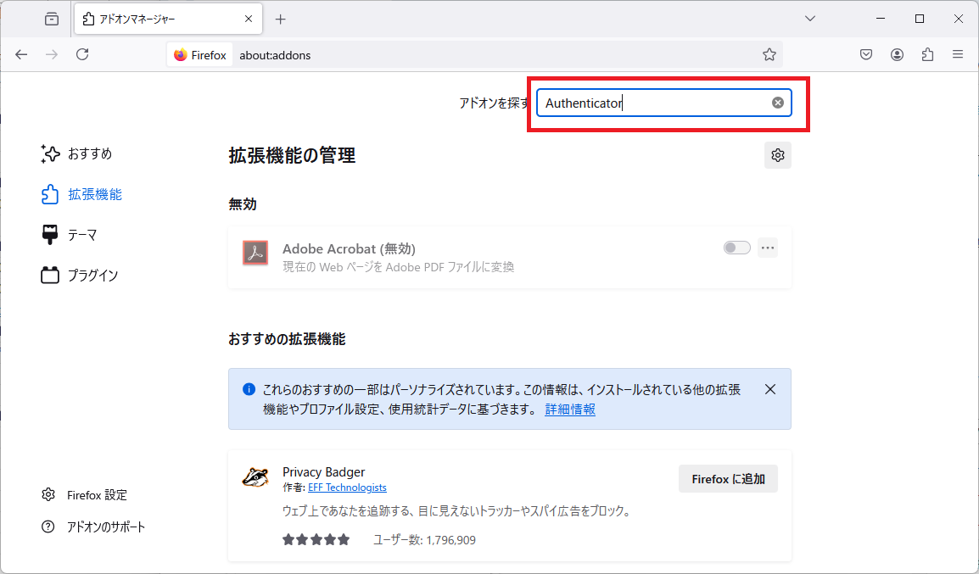Open a new browser tab

(x=280, y=17)
